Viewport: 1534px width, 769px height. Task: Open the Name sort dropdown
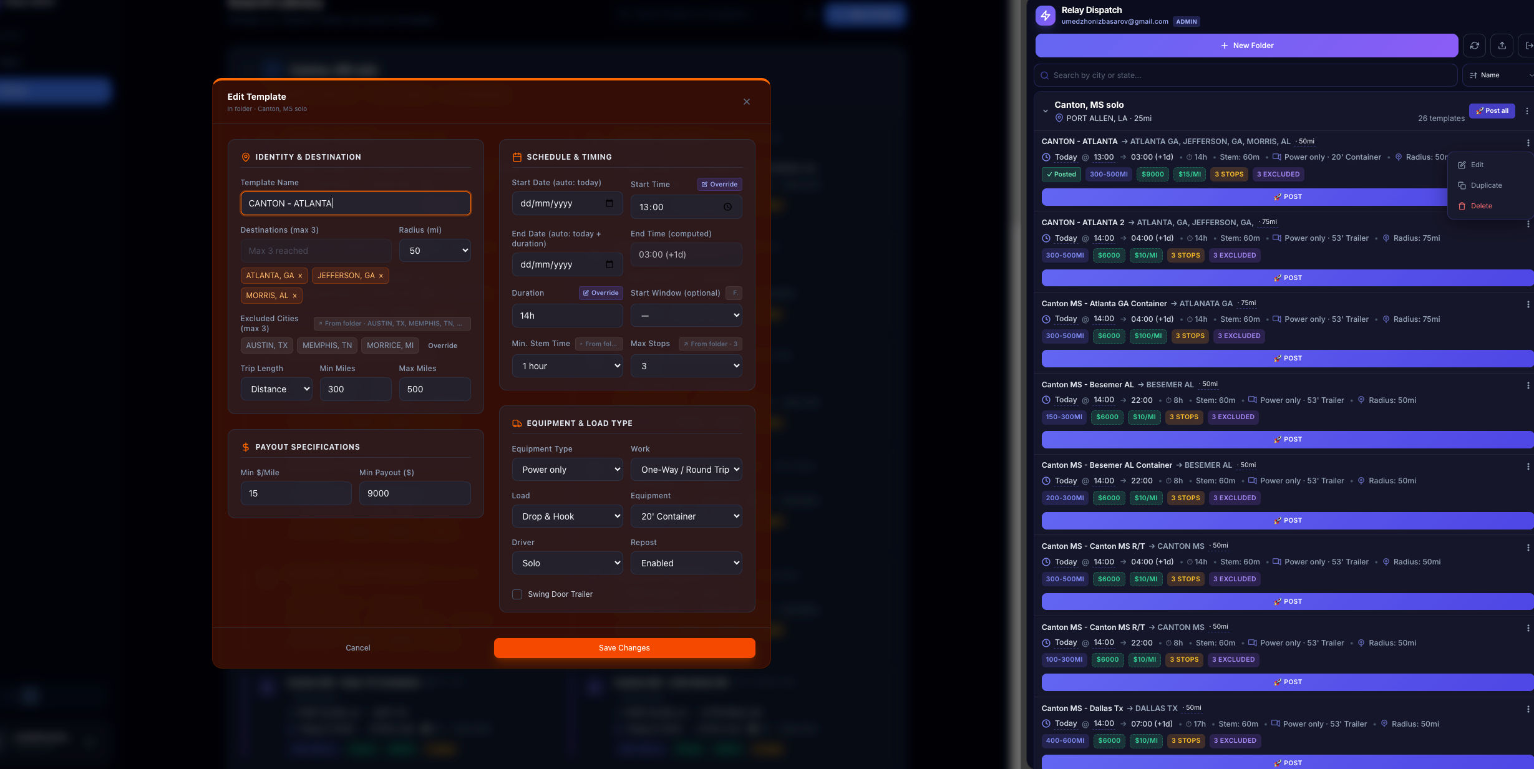(1499, 75)
